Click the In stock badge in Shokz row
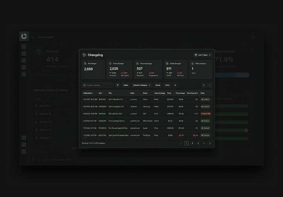This screenshot has height=197, width=283. [205, 99]
